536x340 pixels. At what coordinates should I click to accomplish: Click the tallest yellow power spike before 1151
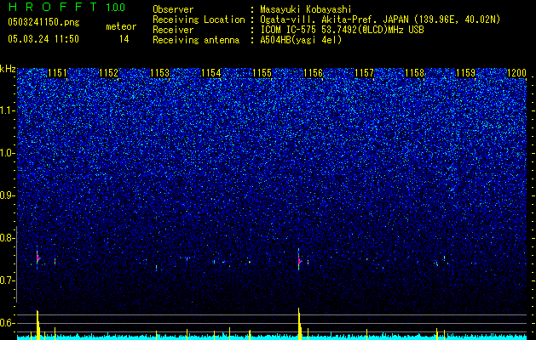37,325
